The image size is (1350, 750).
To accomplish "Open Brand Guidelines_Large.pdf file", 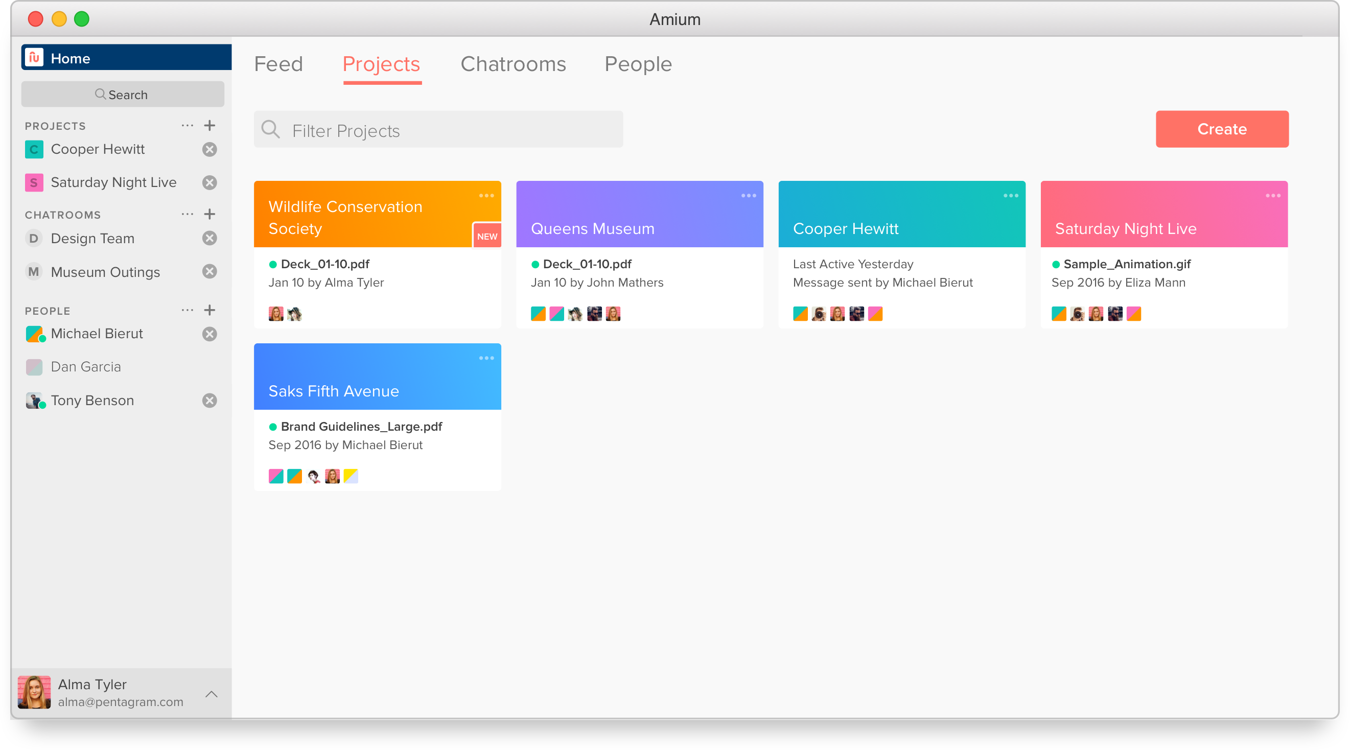I will click(x=361, y=427).
